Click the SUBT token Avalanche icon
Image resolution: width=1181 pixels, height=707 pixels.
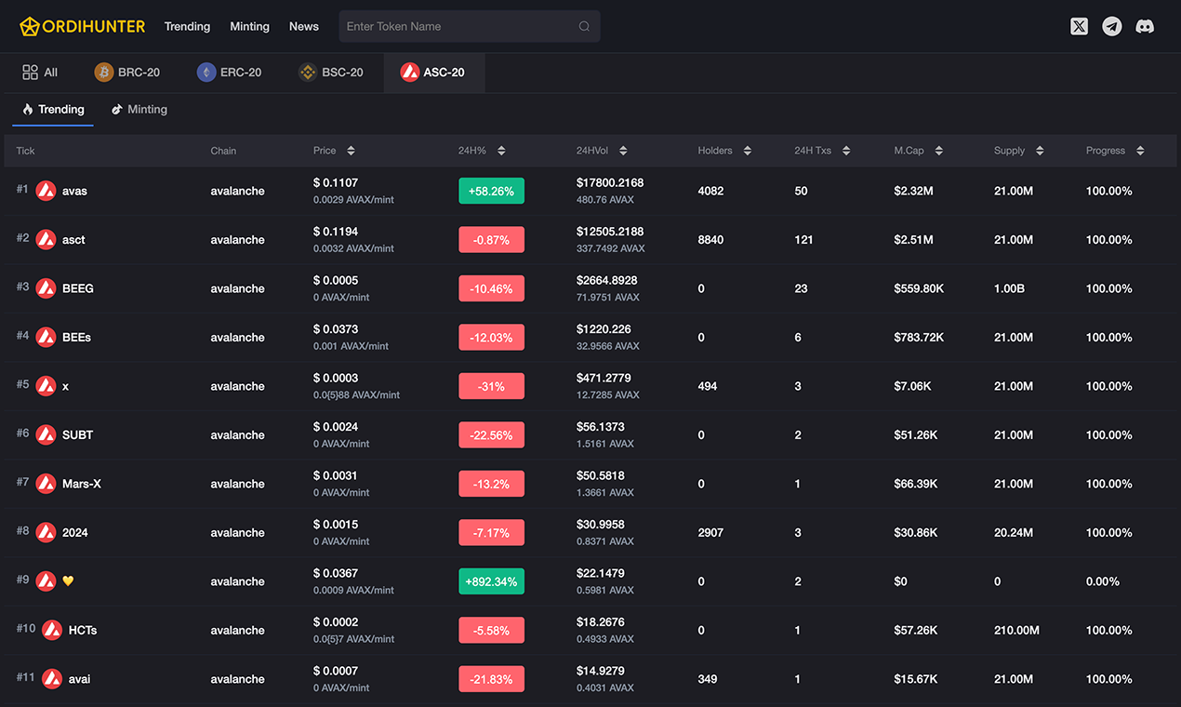click(x=46, y=434)
